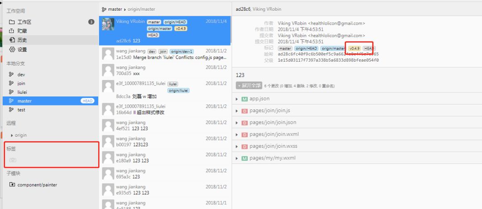
Task: Expand pages/my/my.wxml diff
Action: click(237, 158)
